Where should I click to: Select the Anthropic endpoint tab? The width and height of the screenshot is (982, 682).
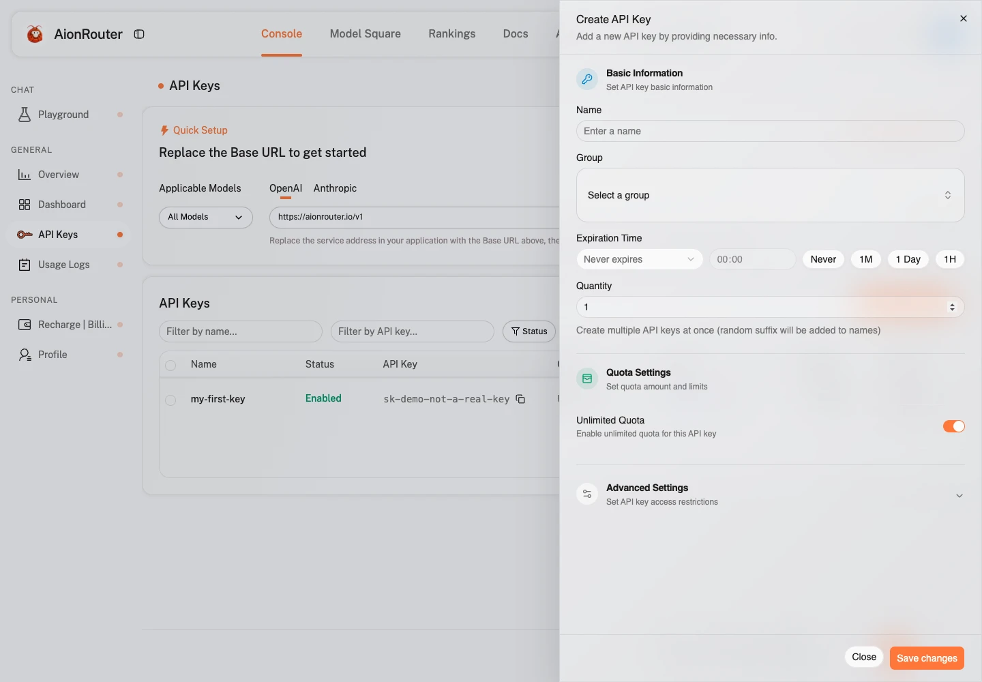pos(335,188)
